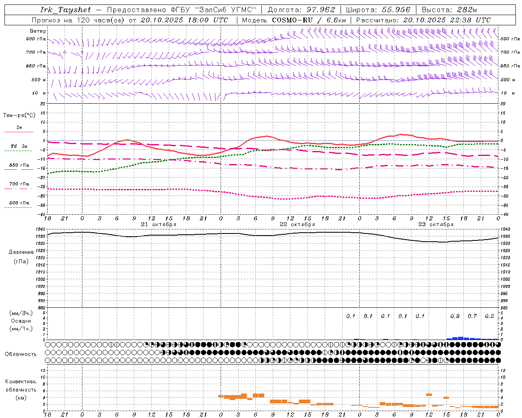522x418 pixels.
Task: Click the (мм/1ч.) precipitation unit label
Action: point(21,329)
